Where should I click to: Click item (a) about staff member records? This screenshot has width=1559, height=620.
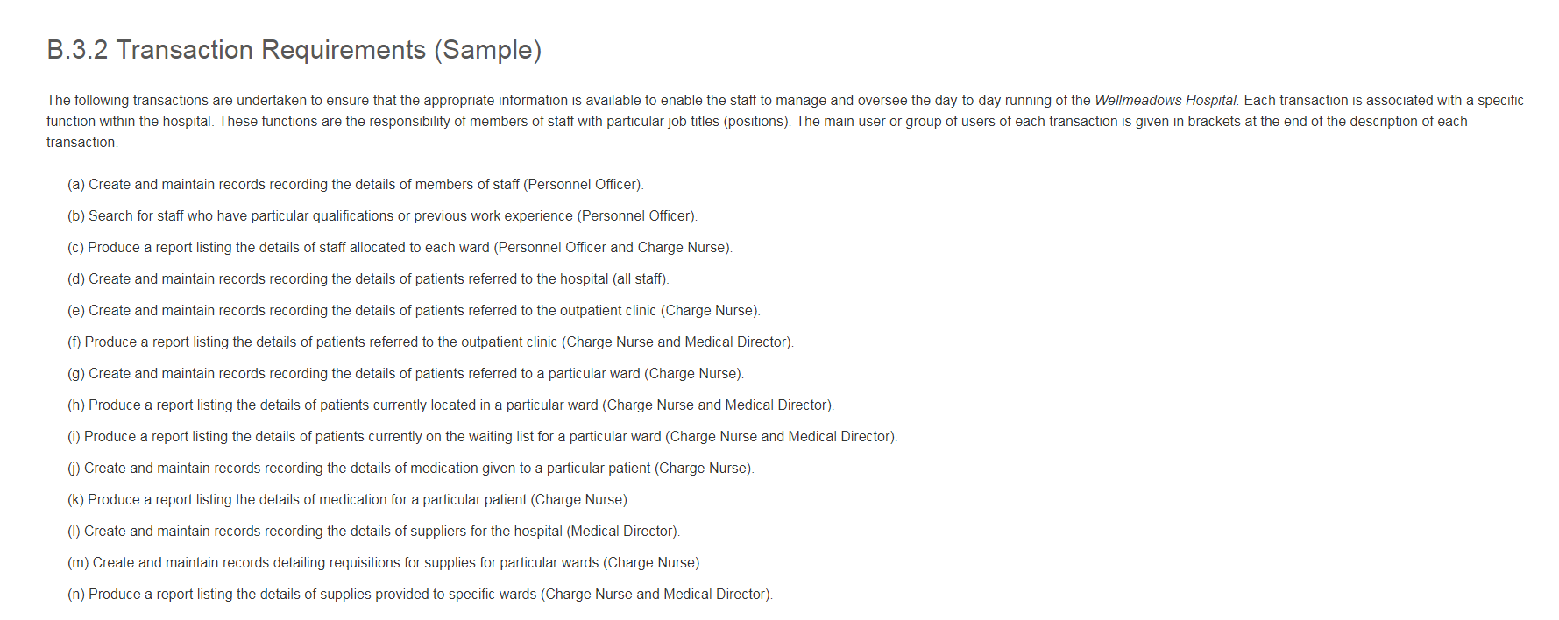(355, 185)
